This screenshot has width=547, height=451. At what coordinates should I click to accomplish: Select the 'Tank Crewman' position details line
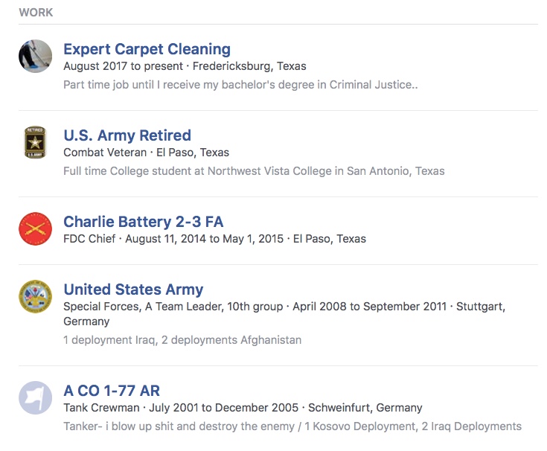pos(243,408)
